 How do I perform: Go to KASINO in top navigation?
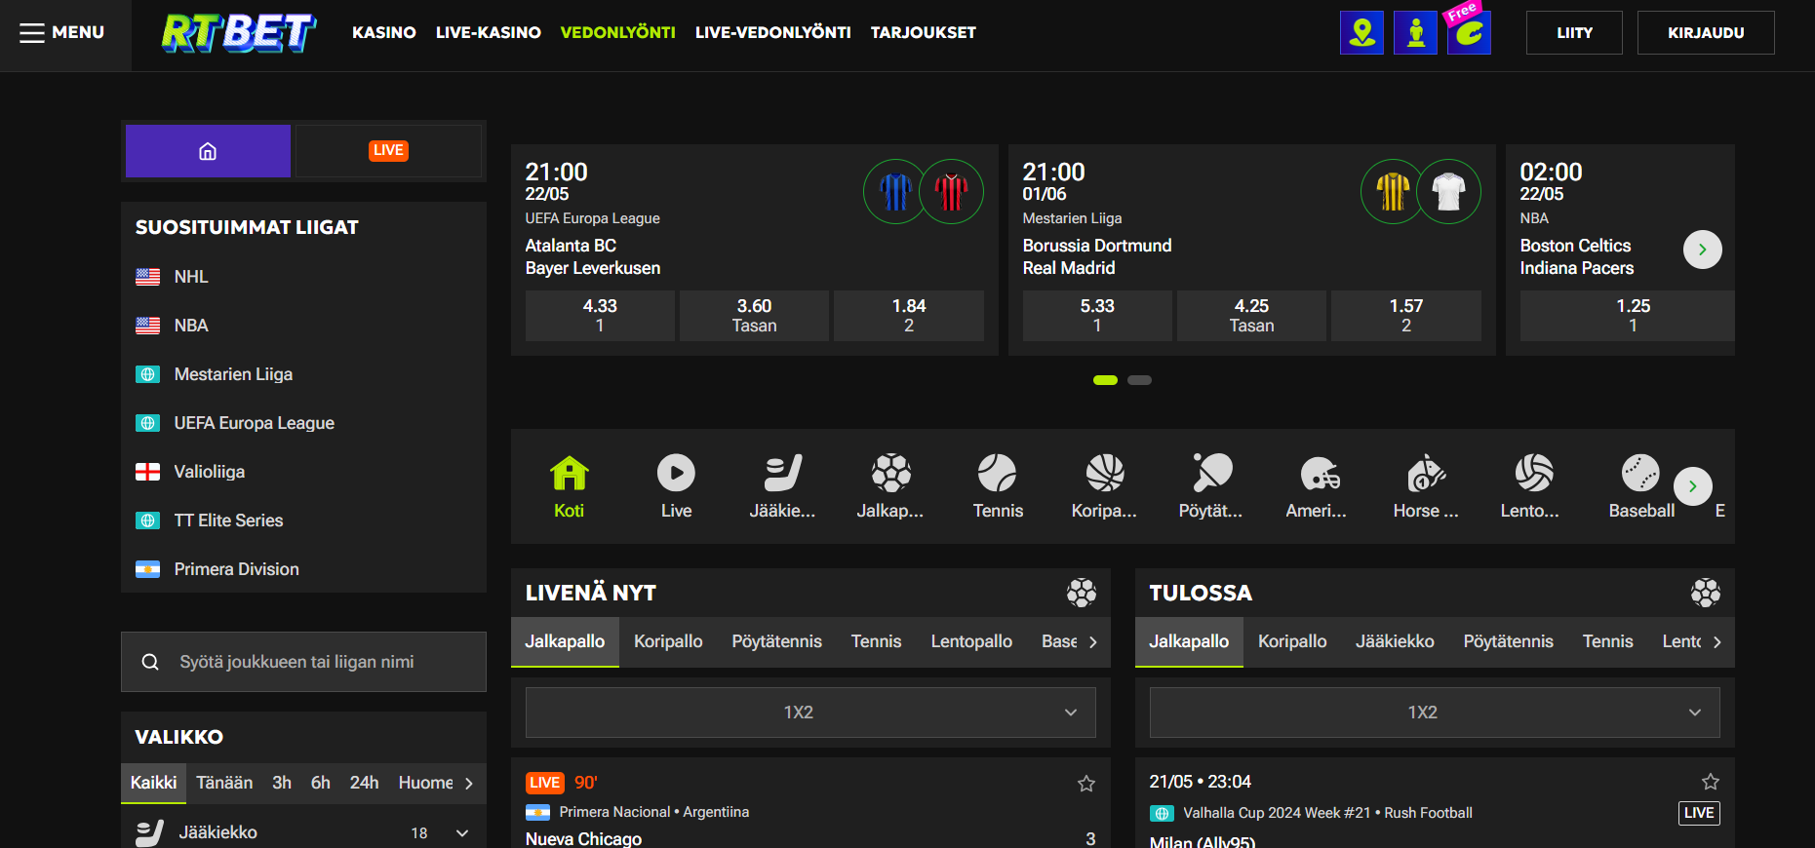point(384,32)
